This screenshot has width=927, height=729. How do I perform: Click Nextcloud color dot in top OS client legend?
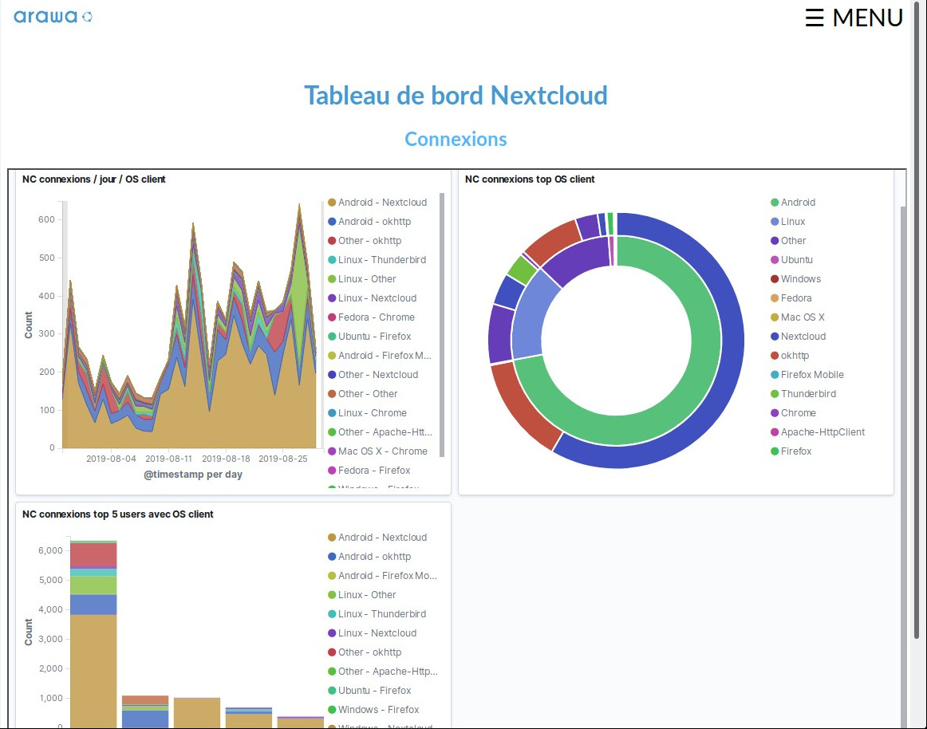coord(775,337)
